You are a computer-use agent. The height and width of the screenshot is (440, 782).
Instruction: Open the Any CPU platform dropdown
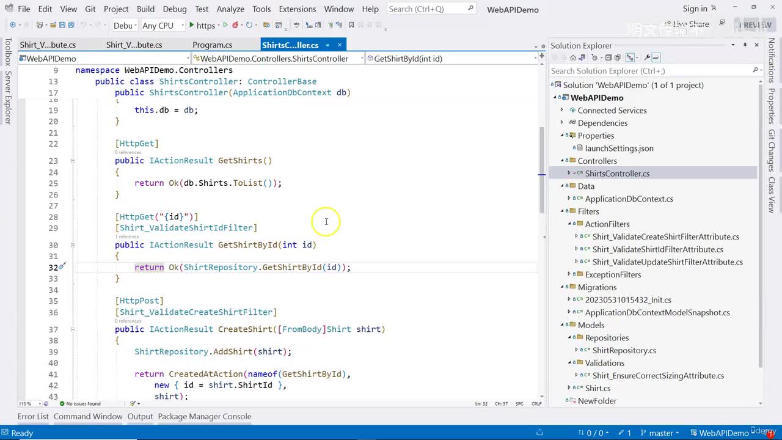163,25
